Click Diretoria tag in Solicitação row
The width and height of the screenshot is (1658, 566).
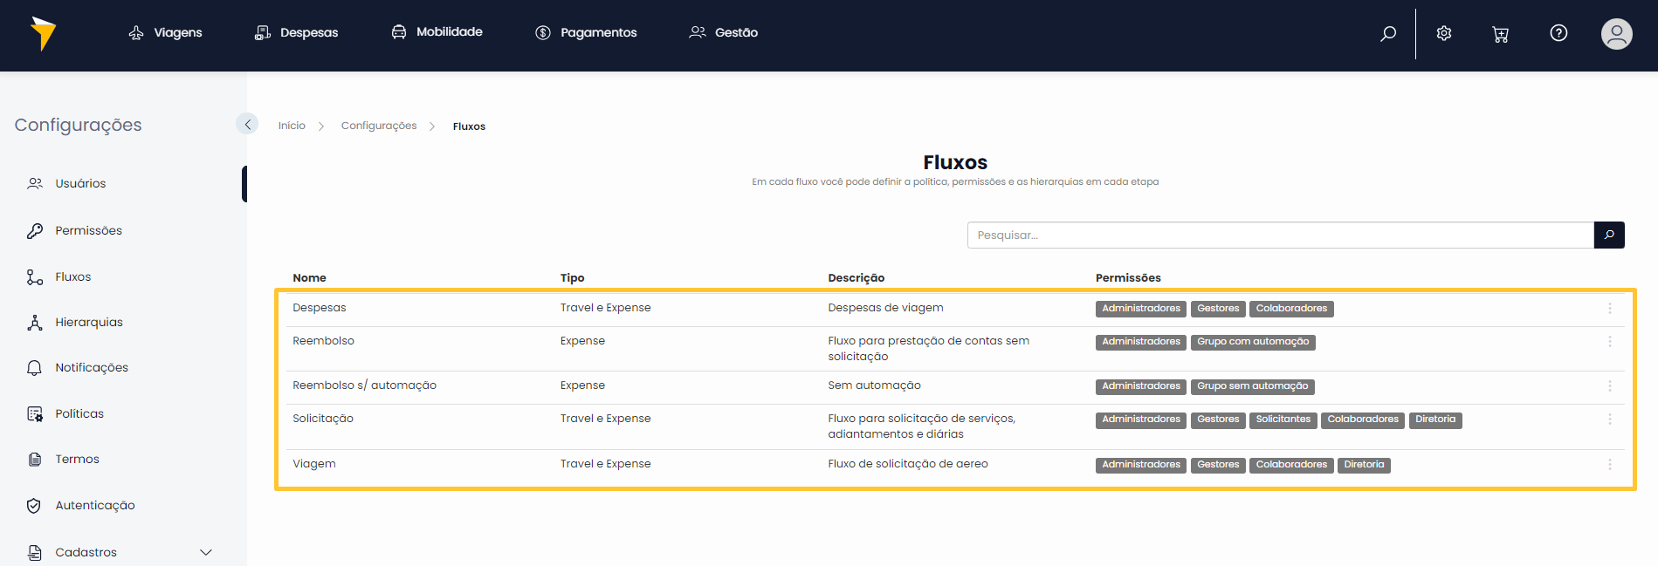(1435, 419)
